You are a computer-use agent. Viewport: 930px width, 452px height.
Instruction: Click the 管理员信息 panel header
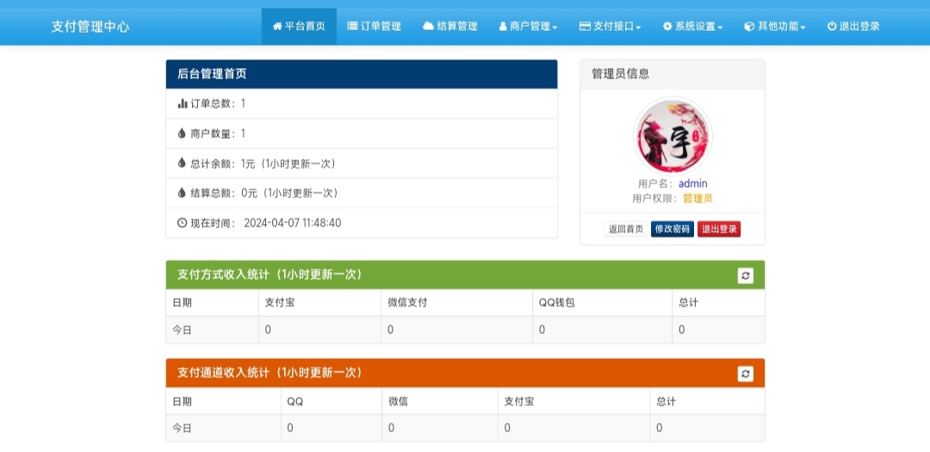click(x=673, y=74)
